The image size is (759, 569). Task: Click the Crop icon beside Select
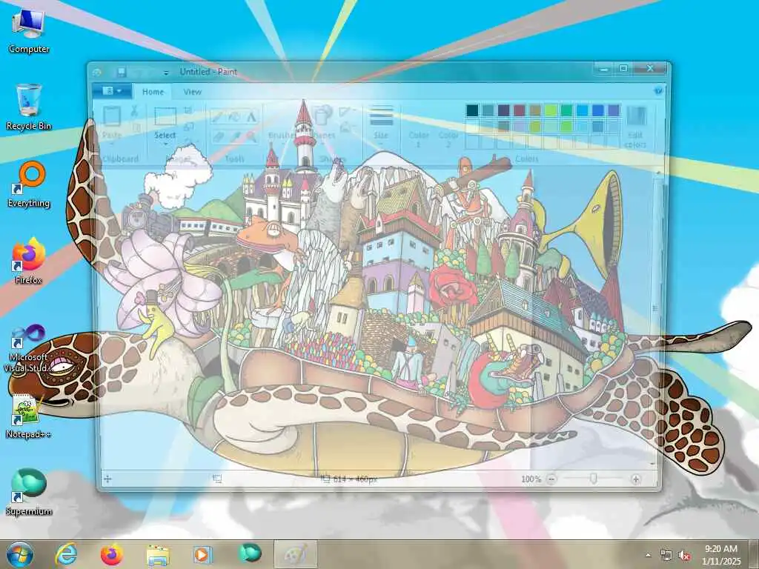pos(188,111)
